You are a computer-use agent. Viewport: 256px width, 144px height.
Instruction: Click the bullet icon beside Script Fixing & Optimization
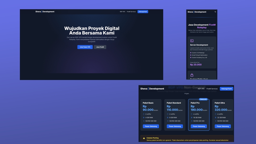(x=191, y=55)
